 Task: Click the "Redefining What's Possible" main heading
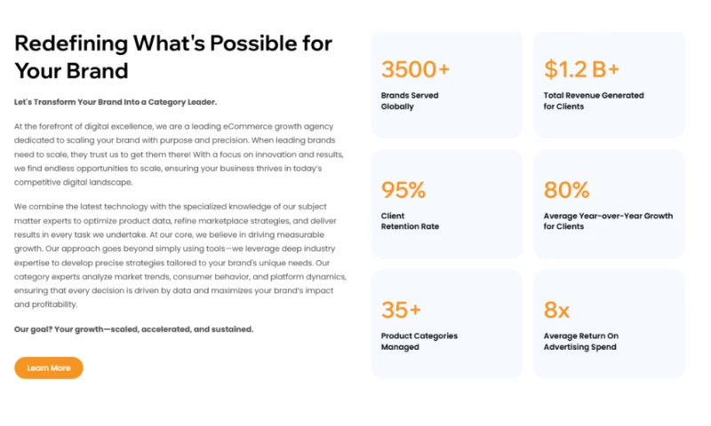(x=173, y=56)
